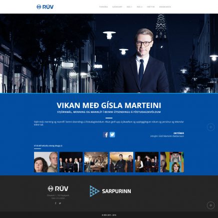
Task: Open thumbnail of colorful pop-art portraits
Action: [172, 162]
